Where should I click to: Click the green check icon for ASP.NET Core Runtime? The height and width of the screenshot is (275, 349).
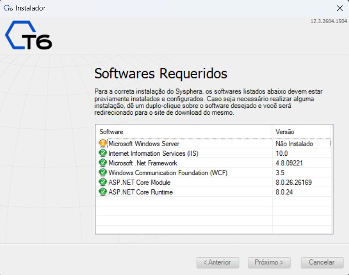pos(103,192)
